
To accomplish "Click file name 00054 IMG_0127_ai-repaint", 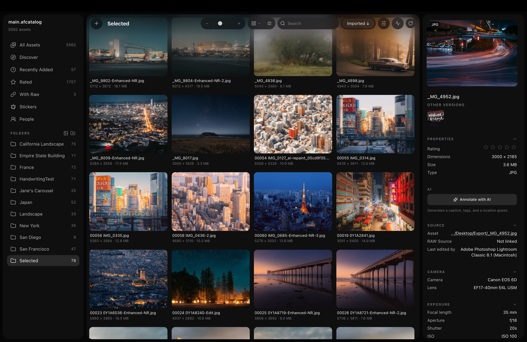I will pyautogui.click(x=292, y=158).
